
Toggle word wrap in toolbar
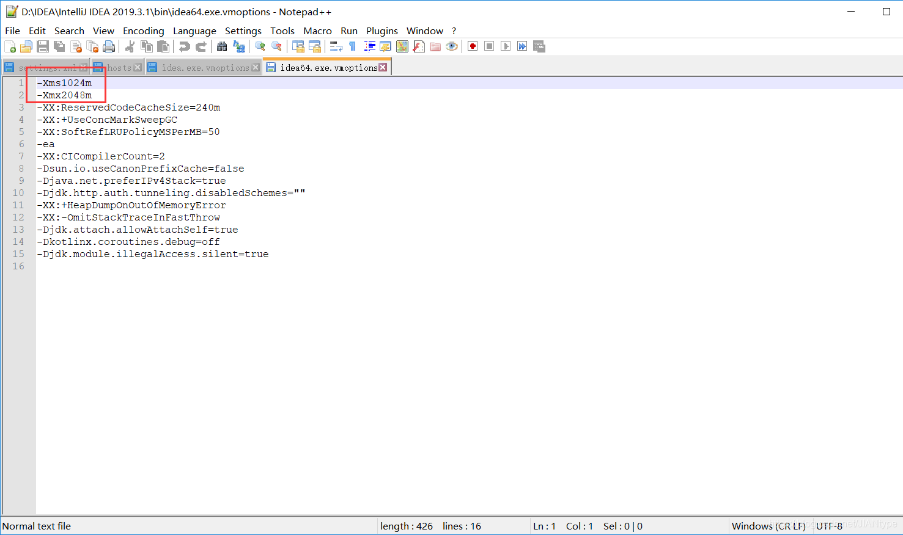[x=336, y=46]
